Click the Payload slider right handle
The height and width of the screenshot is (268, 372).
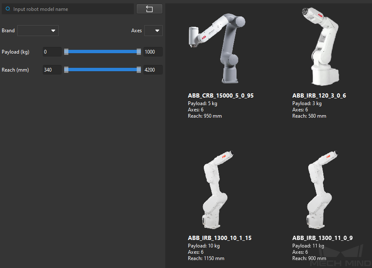coord(139,52)
